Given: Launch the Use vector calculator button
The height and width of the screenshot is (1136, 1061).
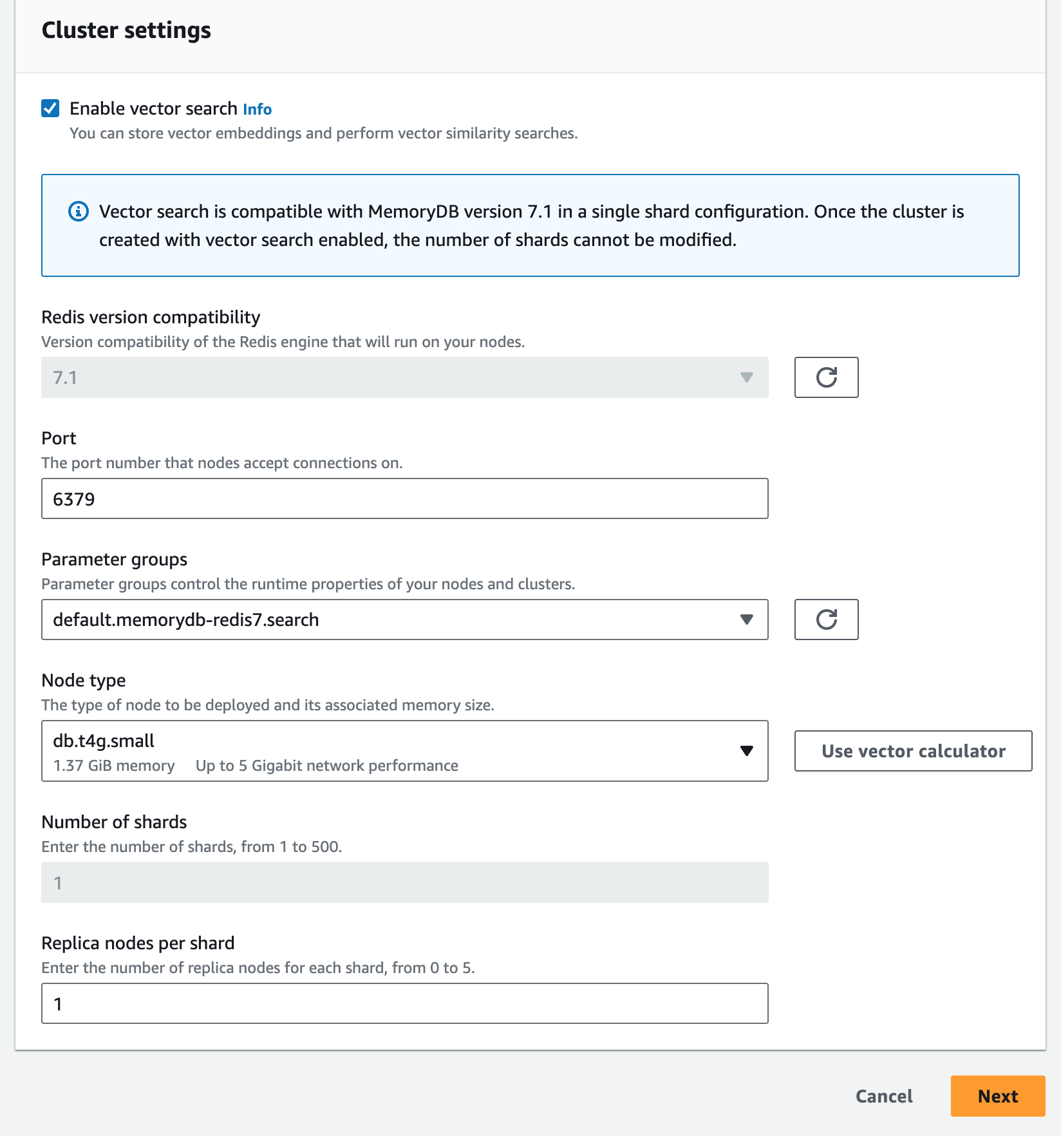Looking at the screenshot, I should click(x=913, y=751).
